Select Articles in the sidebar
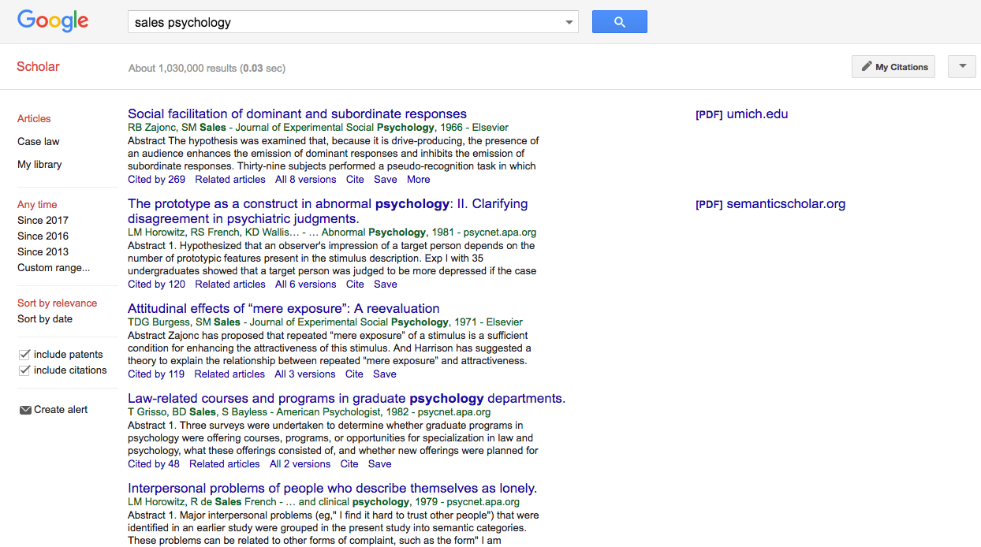This screenshot has height=547, width=981. [34, 119]
